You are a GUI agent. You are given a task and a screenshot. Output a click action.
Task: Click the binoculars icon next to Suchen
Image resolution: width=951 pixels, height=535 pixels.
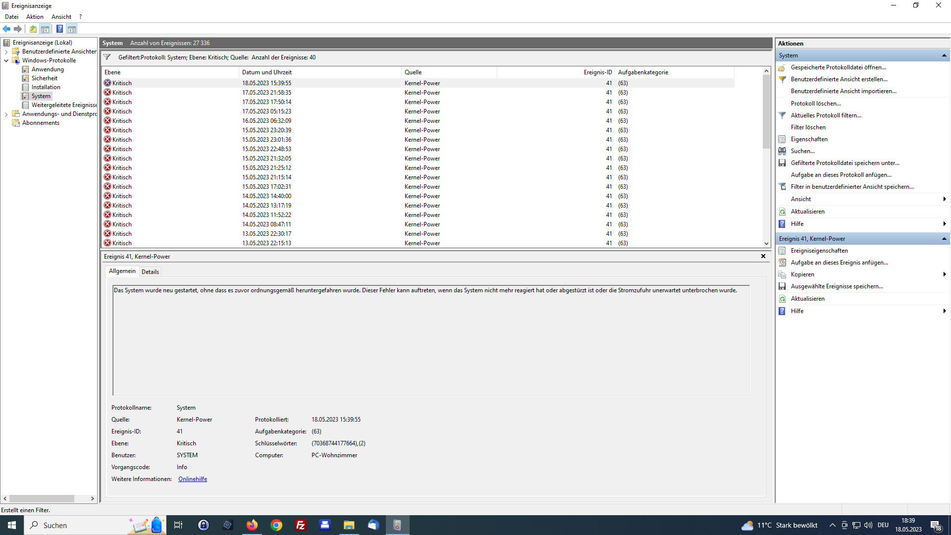782,151
